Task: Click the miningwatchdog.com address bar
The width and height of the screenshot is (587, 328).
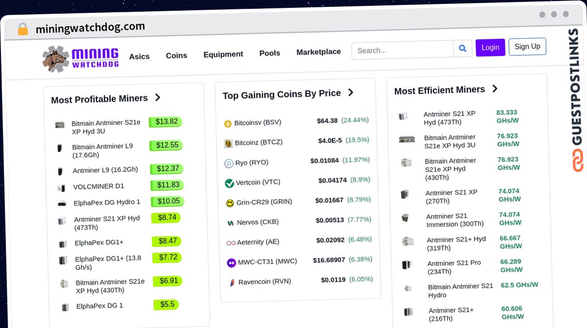Action: click(x=90, y=28)
